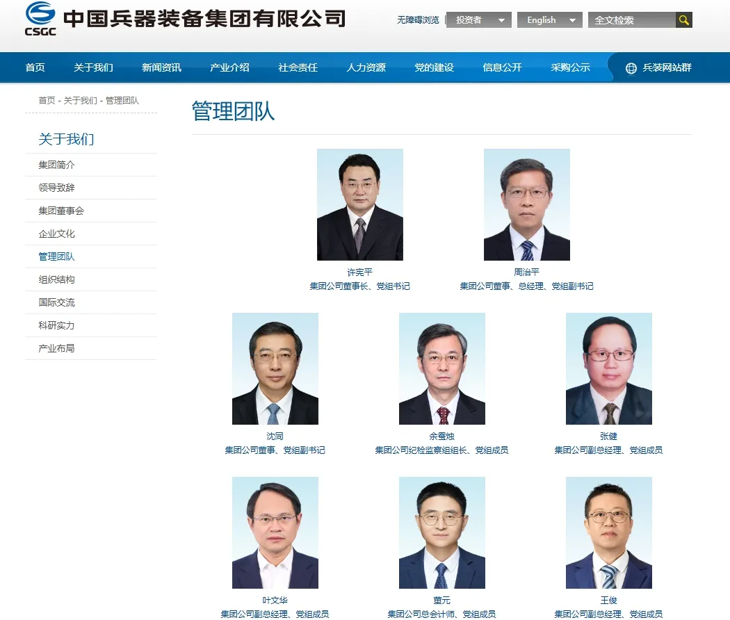Click the name 董元
This screenshot has height=620, width=730.
click(441, 601)
